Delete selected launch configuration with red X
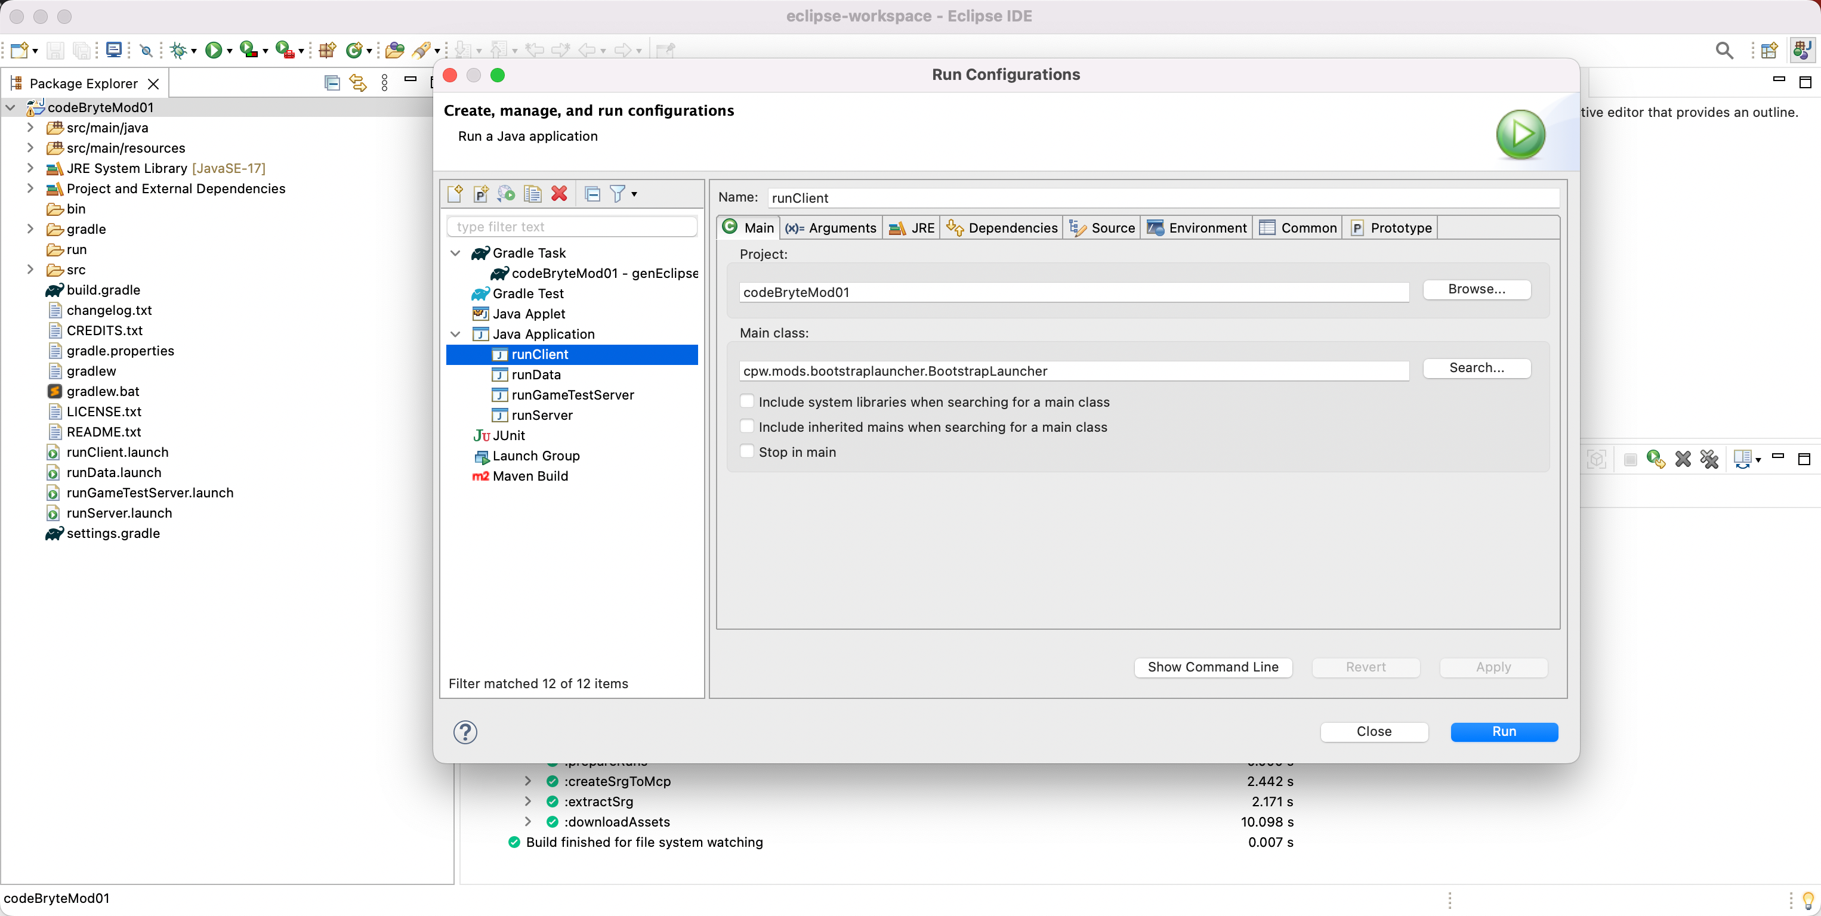This screenshot has width=1821, height=916. [559, 194]
